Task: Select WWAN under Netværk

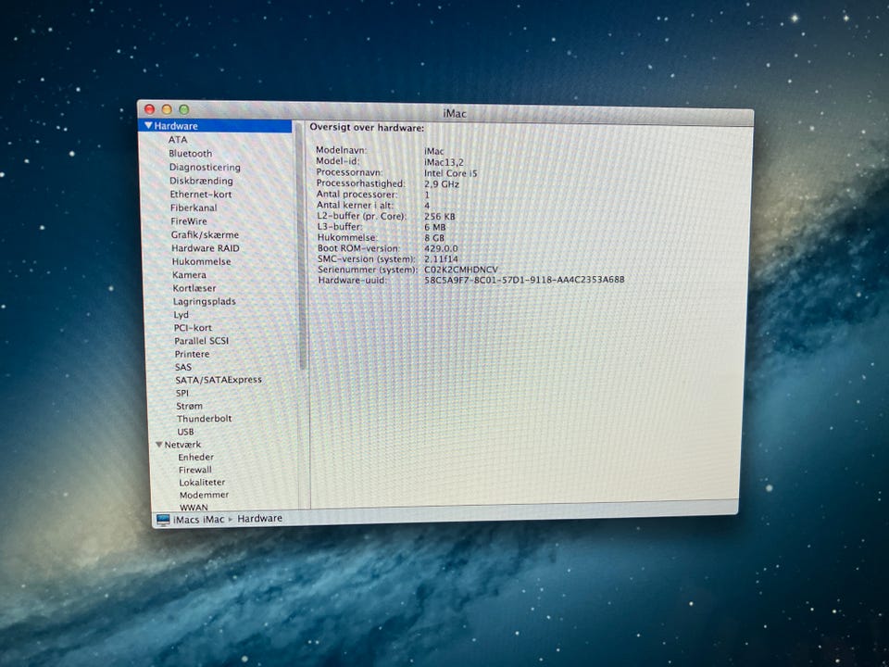Action: coord(194,507)
